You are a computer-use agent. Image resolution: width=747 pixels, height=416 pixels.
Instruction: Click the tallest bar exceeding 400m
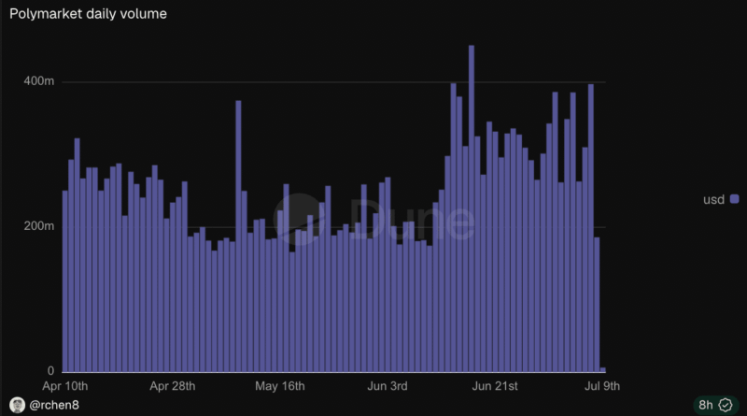pyautogui.click(x=472, y=208)
